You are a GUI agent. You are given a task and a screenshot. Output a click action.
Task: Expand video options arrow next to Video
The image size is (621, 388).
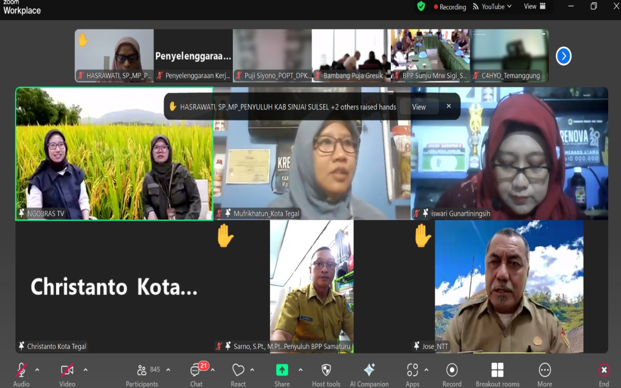(x=86, y=369)
